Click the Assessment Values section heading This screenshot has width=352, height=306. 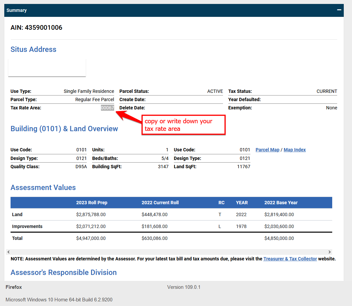coord(43,187)
